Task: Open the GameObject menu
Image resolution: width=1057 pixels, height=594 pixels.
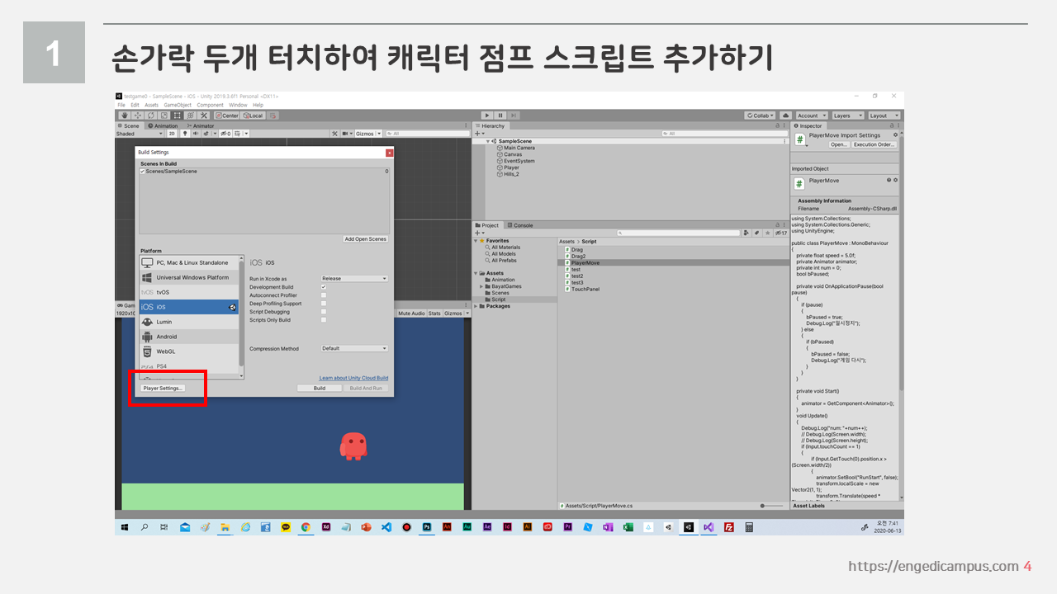Action: [178, 105]
